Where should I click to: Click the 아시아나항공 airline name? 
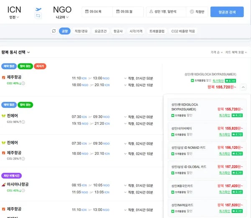coord(18,184)
